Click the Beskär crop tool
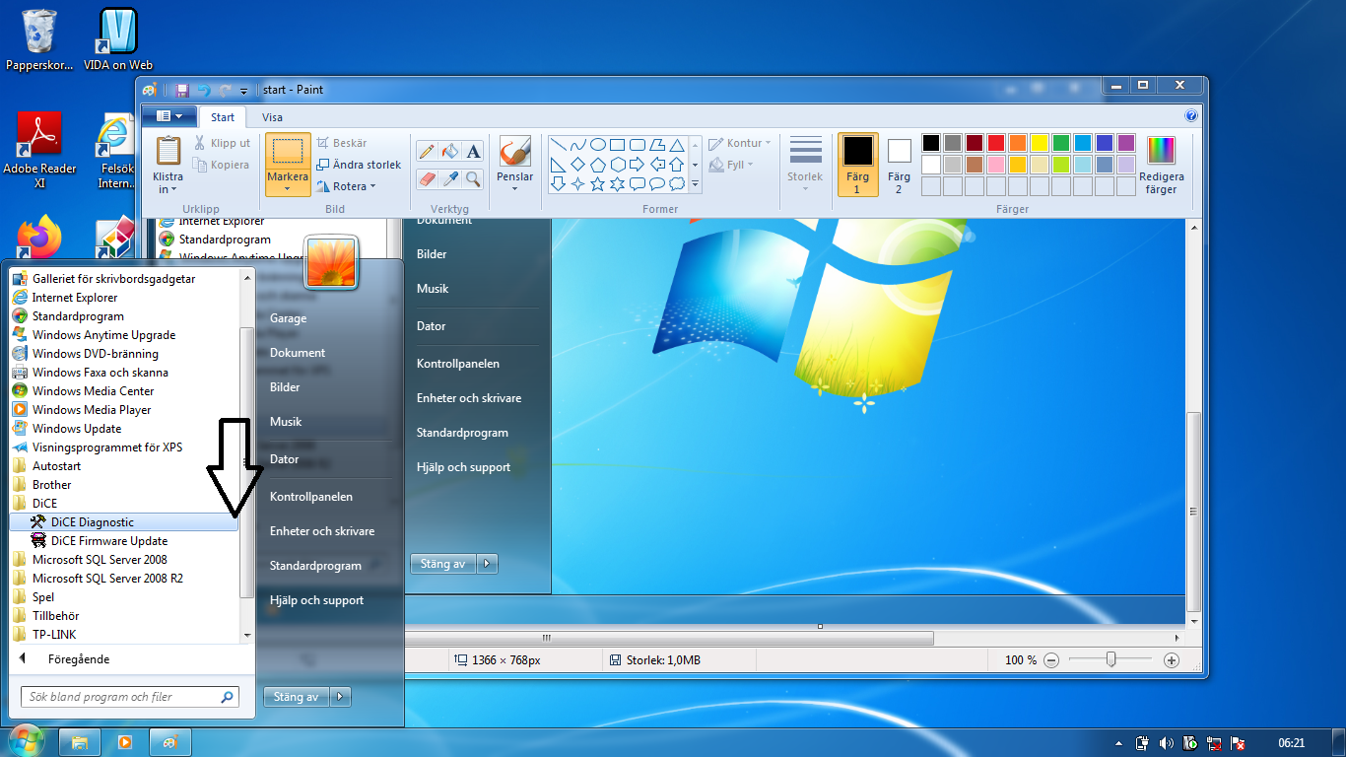 point(342,143)
